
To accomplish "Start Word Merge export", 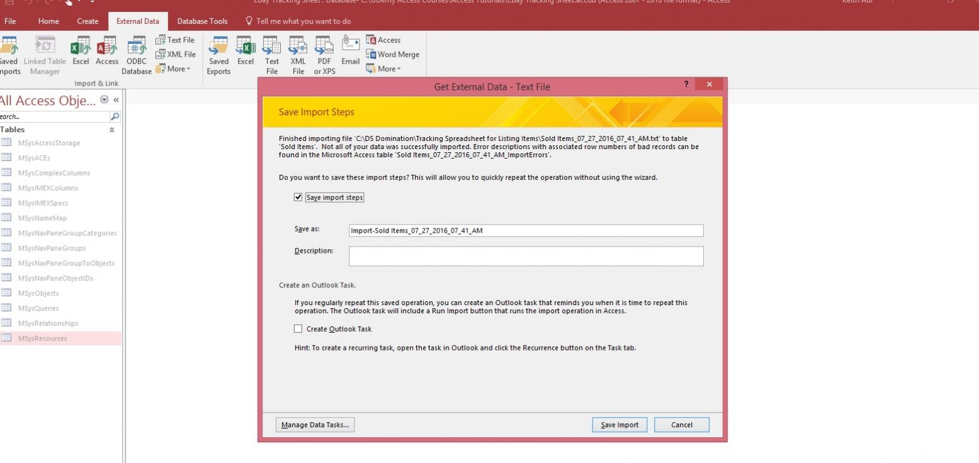I will (x=392, y=54).
